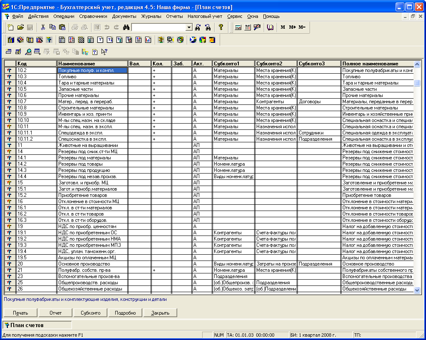This screenshot has width=426, height=340.
Task: Open the Операции menu
Action: 64,16
